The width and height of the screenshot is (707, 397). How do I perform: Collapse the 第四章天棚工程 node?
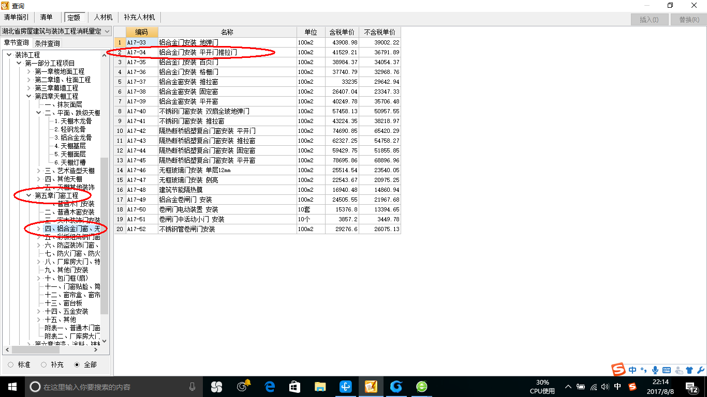pos(29,96)
